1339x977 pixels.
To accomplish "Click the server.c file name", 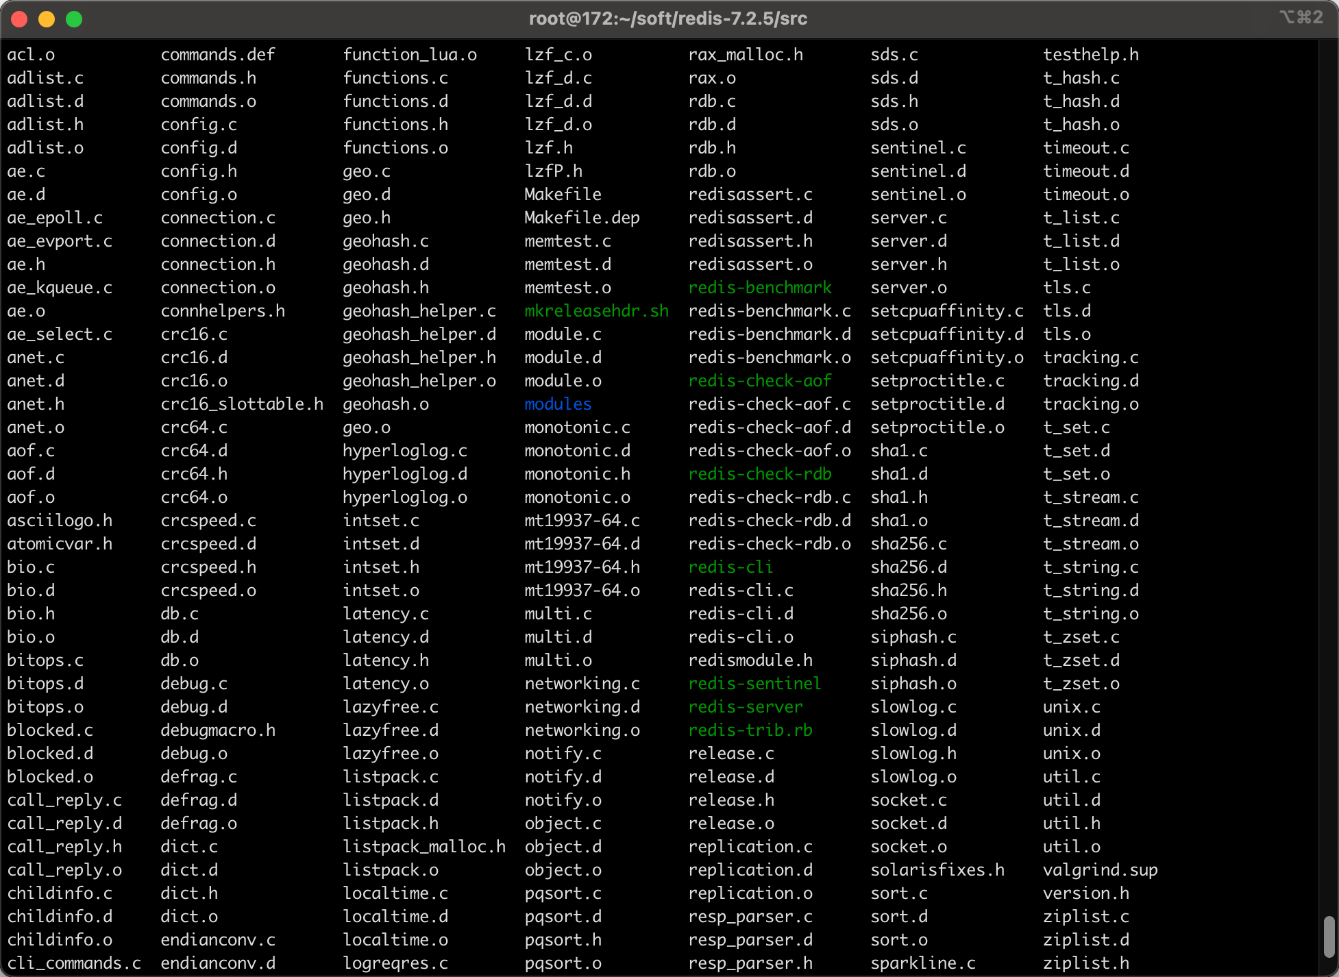I will tap(909, 218).
